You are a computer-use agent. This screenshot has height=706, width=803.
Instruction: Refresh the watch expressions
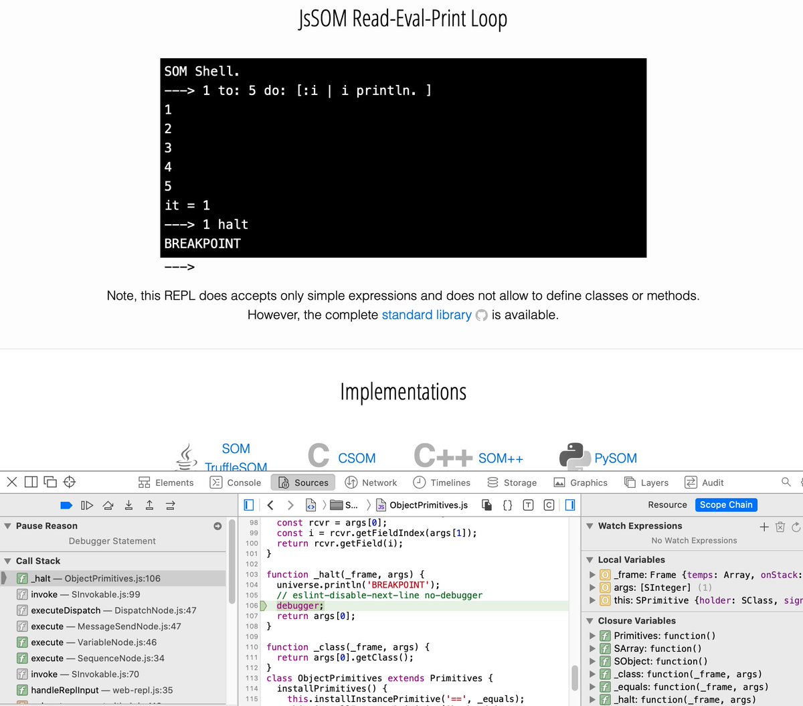796,527
